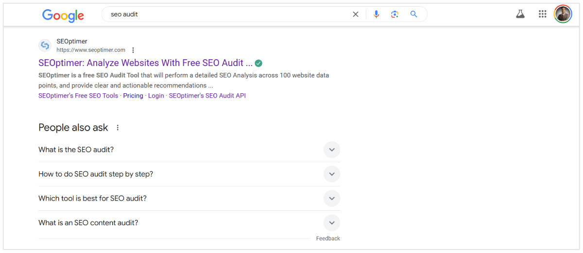Open Search Labs flask icon
The width and height of the screenshot is (583, 253).
[520, 14]
